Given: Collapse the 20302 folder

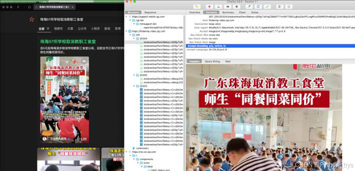Looking at the screenshot, I should coord(134,86).
